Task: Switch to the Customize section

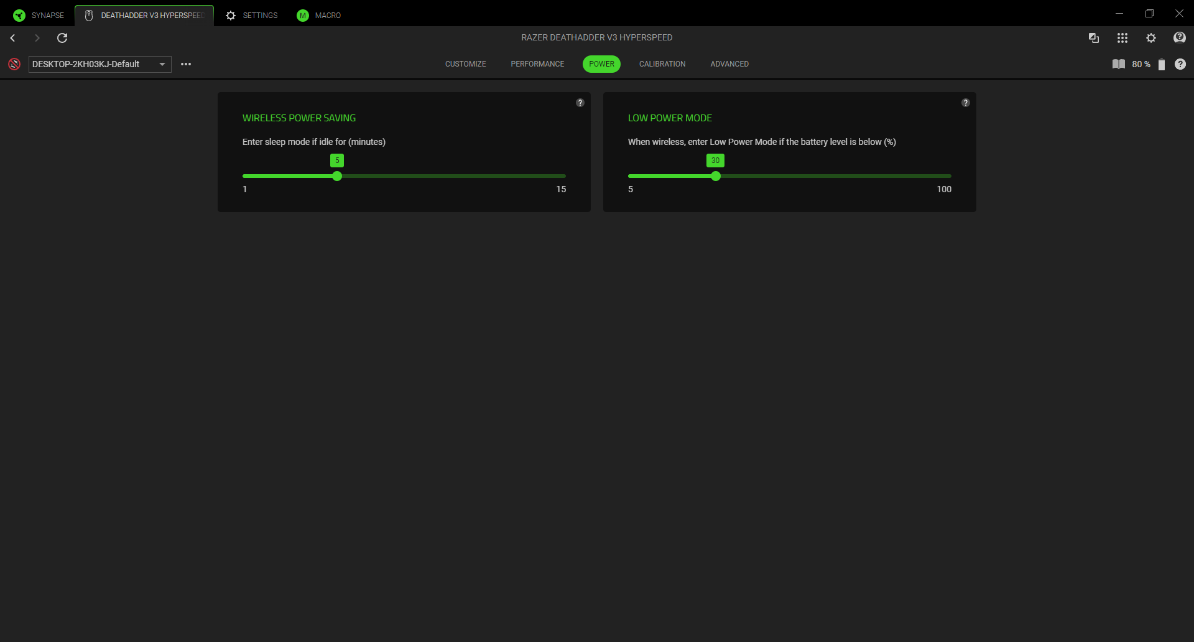Action: tap(466, 64)
